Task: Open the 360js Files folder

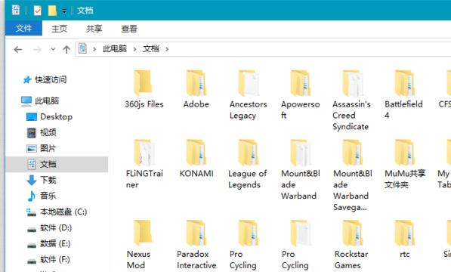Action: pyautogui.click(x=144, y=89)
